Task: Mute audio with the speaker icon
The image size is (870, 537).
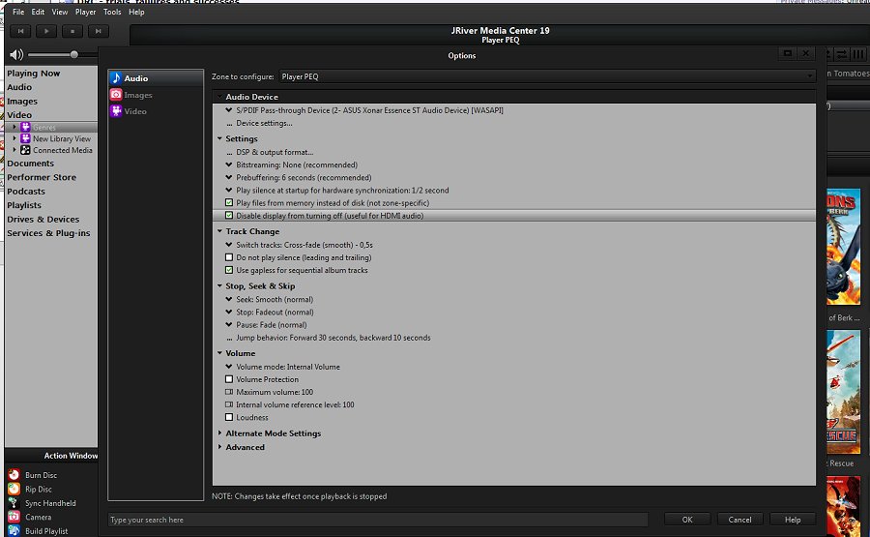Action: tap(16, 54)
